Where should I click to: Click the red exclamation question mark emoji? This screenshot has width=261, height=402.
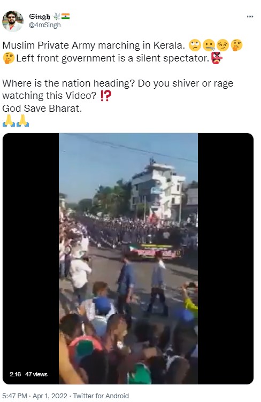coord(106,96)
